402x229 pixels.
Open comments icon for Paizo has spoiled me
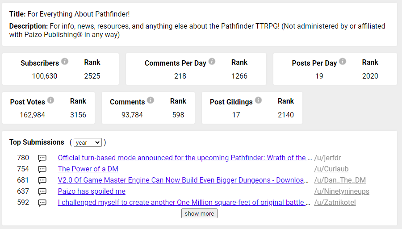pos(42,192)
